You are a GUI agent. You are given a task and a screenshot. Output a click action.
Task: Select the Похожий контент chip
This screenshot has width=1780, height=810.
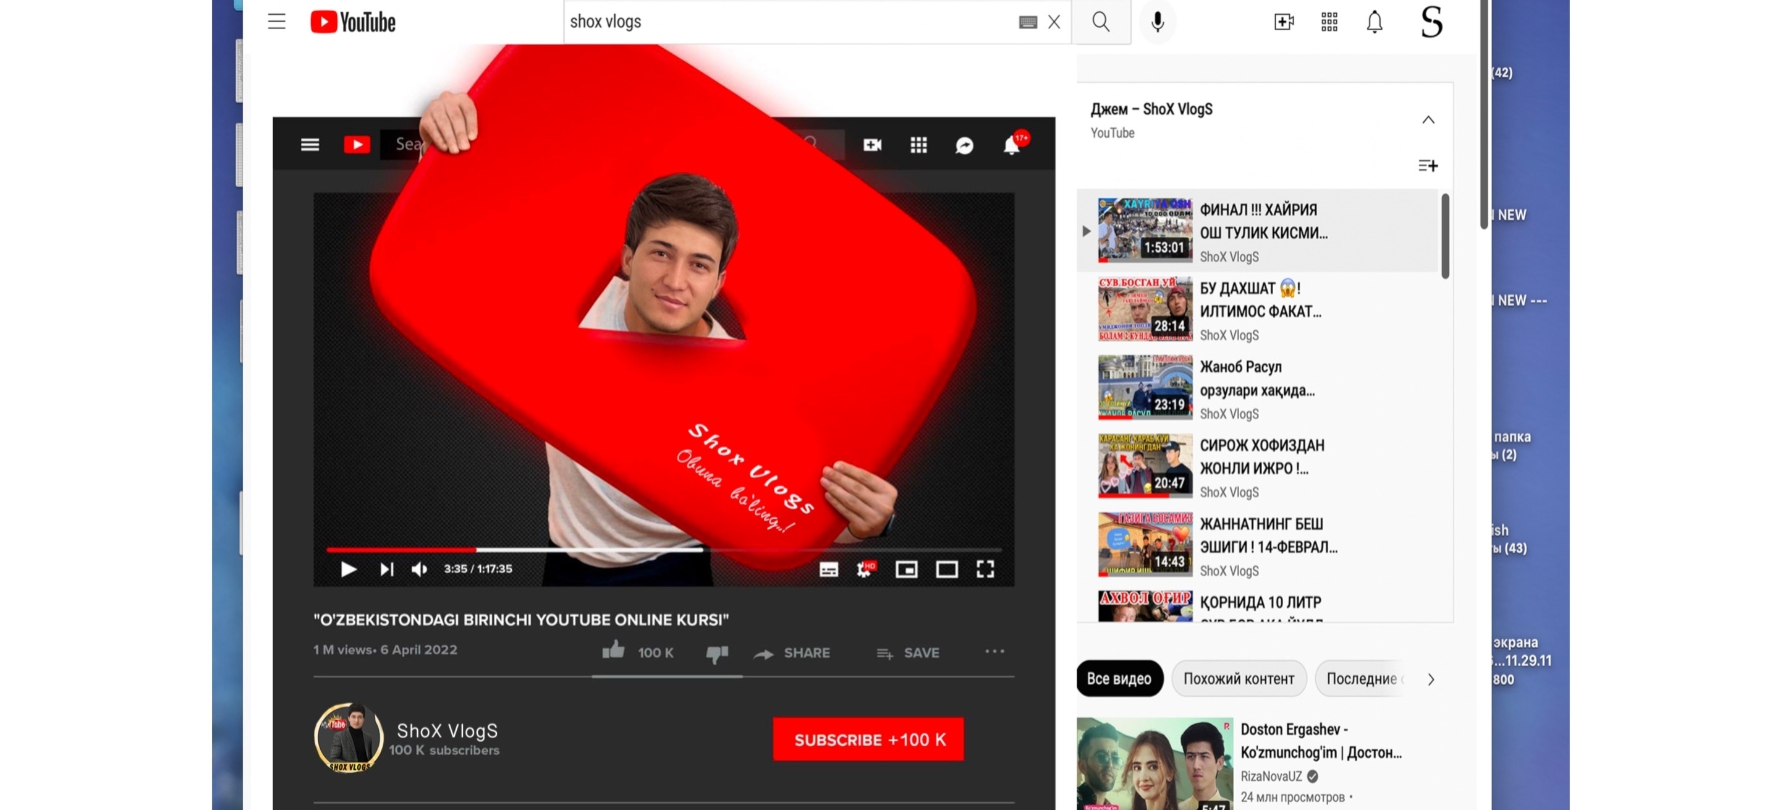coord(1238,679)
